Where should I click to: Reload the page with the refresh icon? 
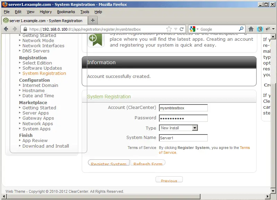pyautogui.click(x=181, y=29)
